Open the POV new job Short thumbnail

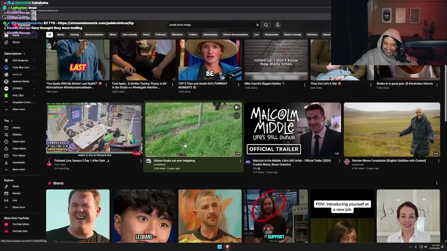(342, 216)
